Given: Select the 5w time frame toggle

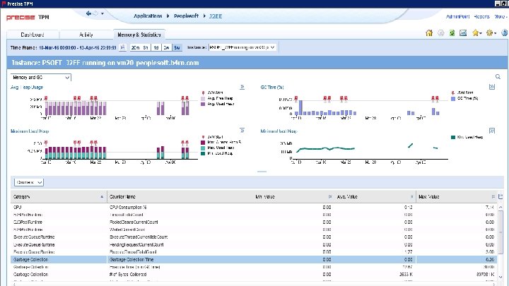Looking at the screenshot, I should (177, 47).
